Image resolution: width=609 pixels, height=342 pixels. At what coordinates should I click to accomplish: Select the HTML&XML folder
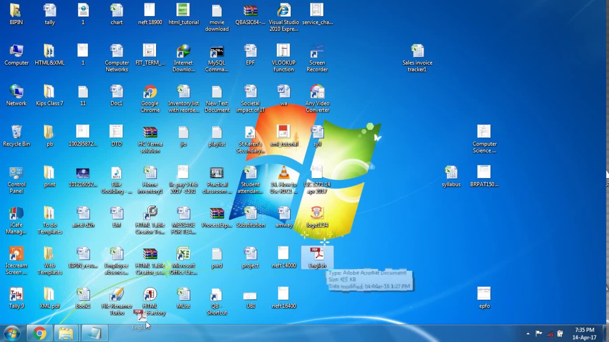click(49, 51)
